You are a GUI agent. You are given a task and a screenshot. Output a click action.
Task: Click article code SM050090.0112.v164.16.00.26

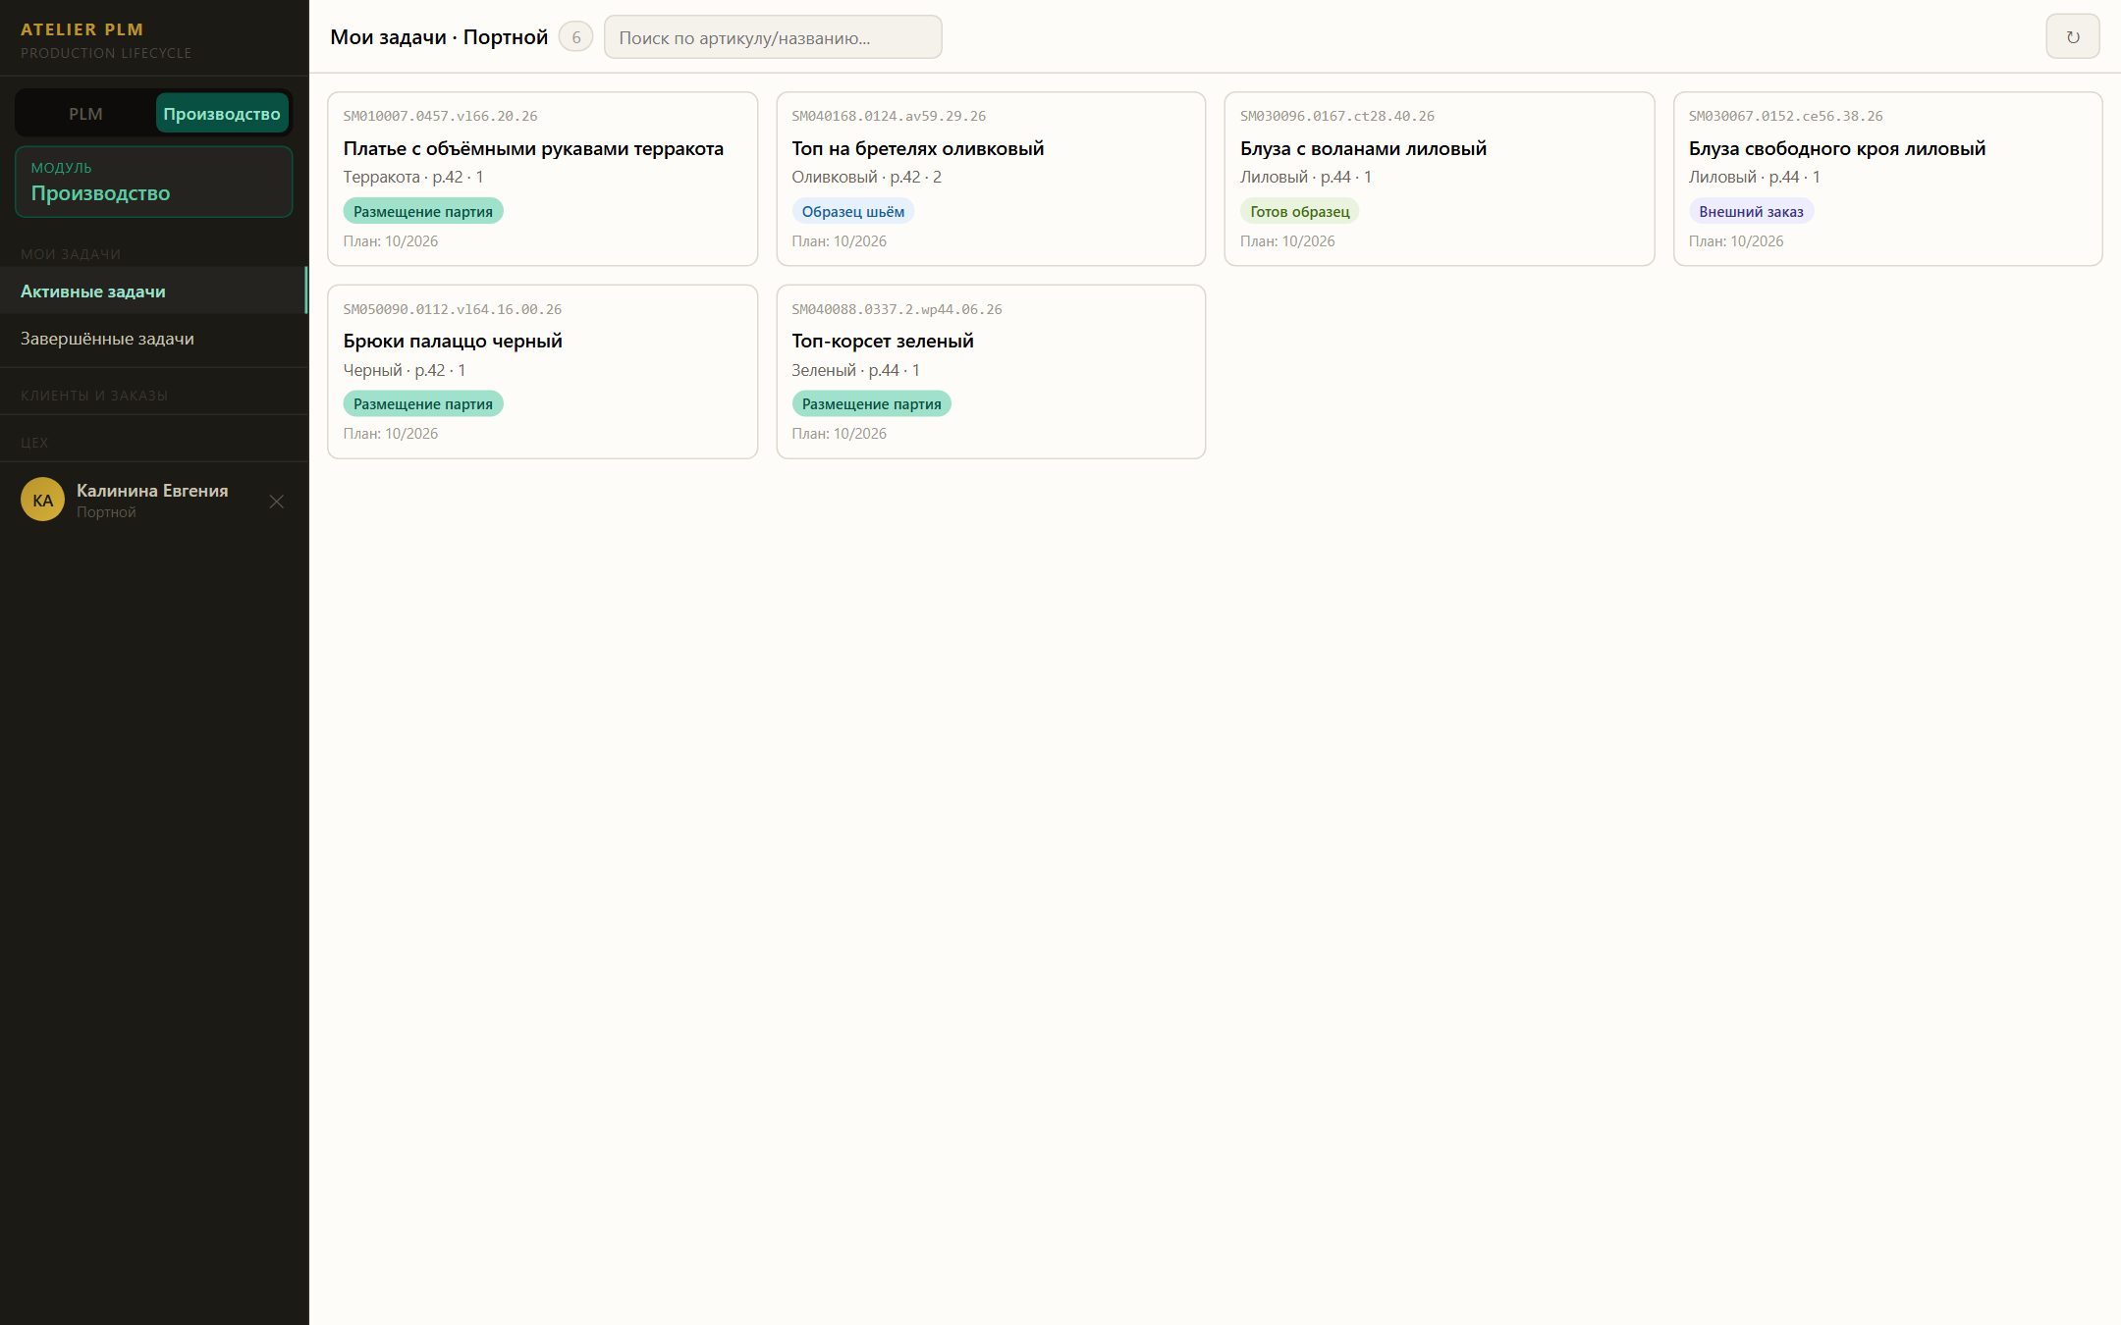pyautogui.click(x=453, y=309)
